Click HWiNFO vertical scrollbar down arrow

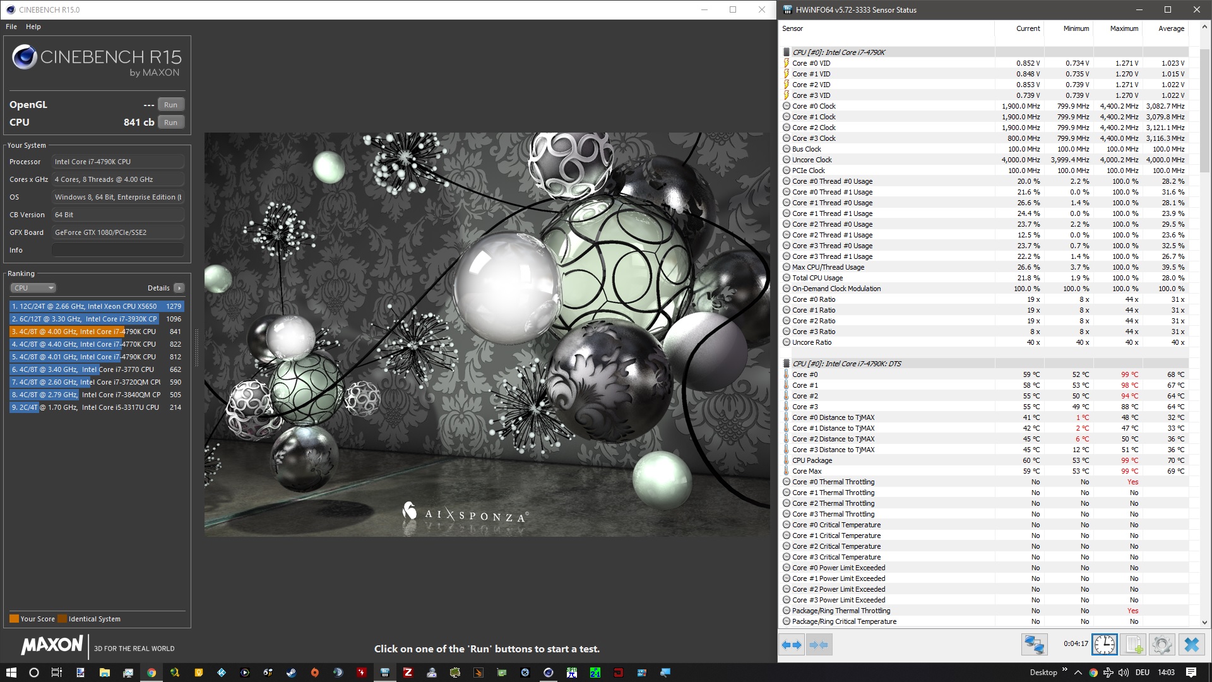(1204, 622)
